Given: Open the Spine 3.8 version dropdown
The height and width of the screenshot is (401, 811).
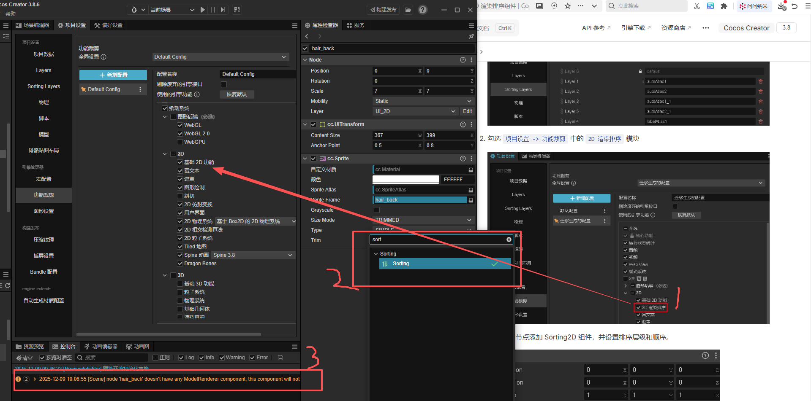Looking at the screenshot, I should click(253, 255).
